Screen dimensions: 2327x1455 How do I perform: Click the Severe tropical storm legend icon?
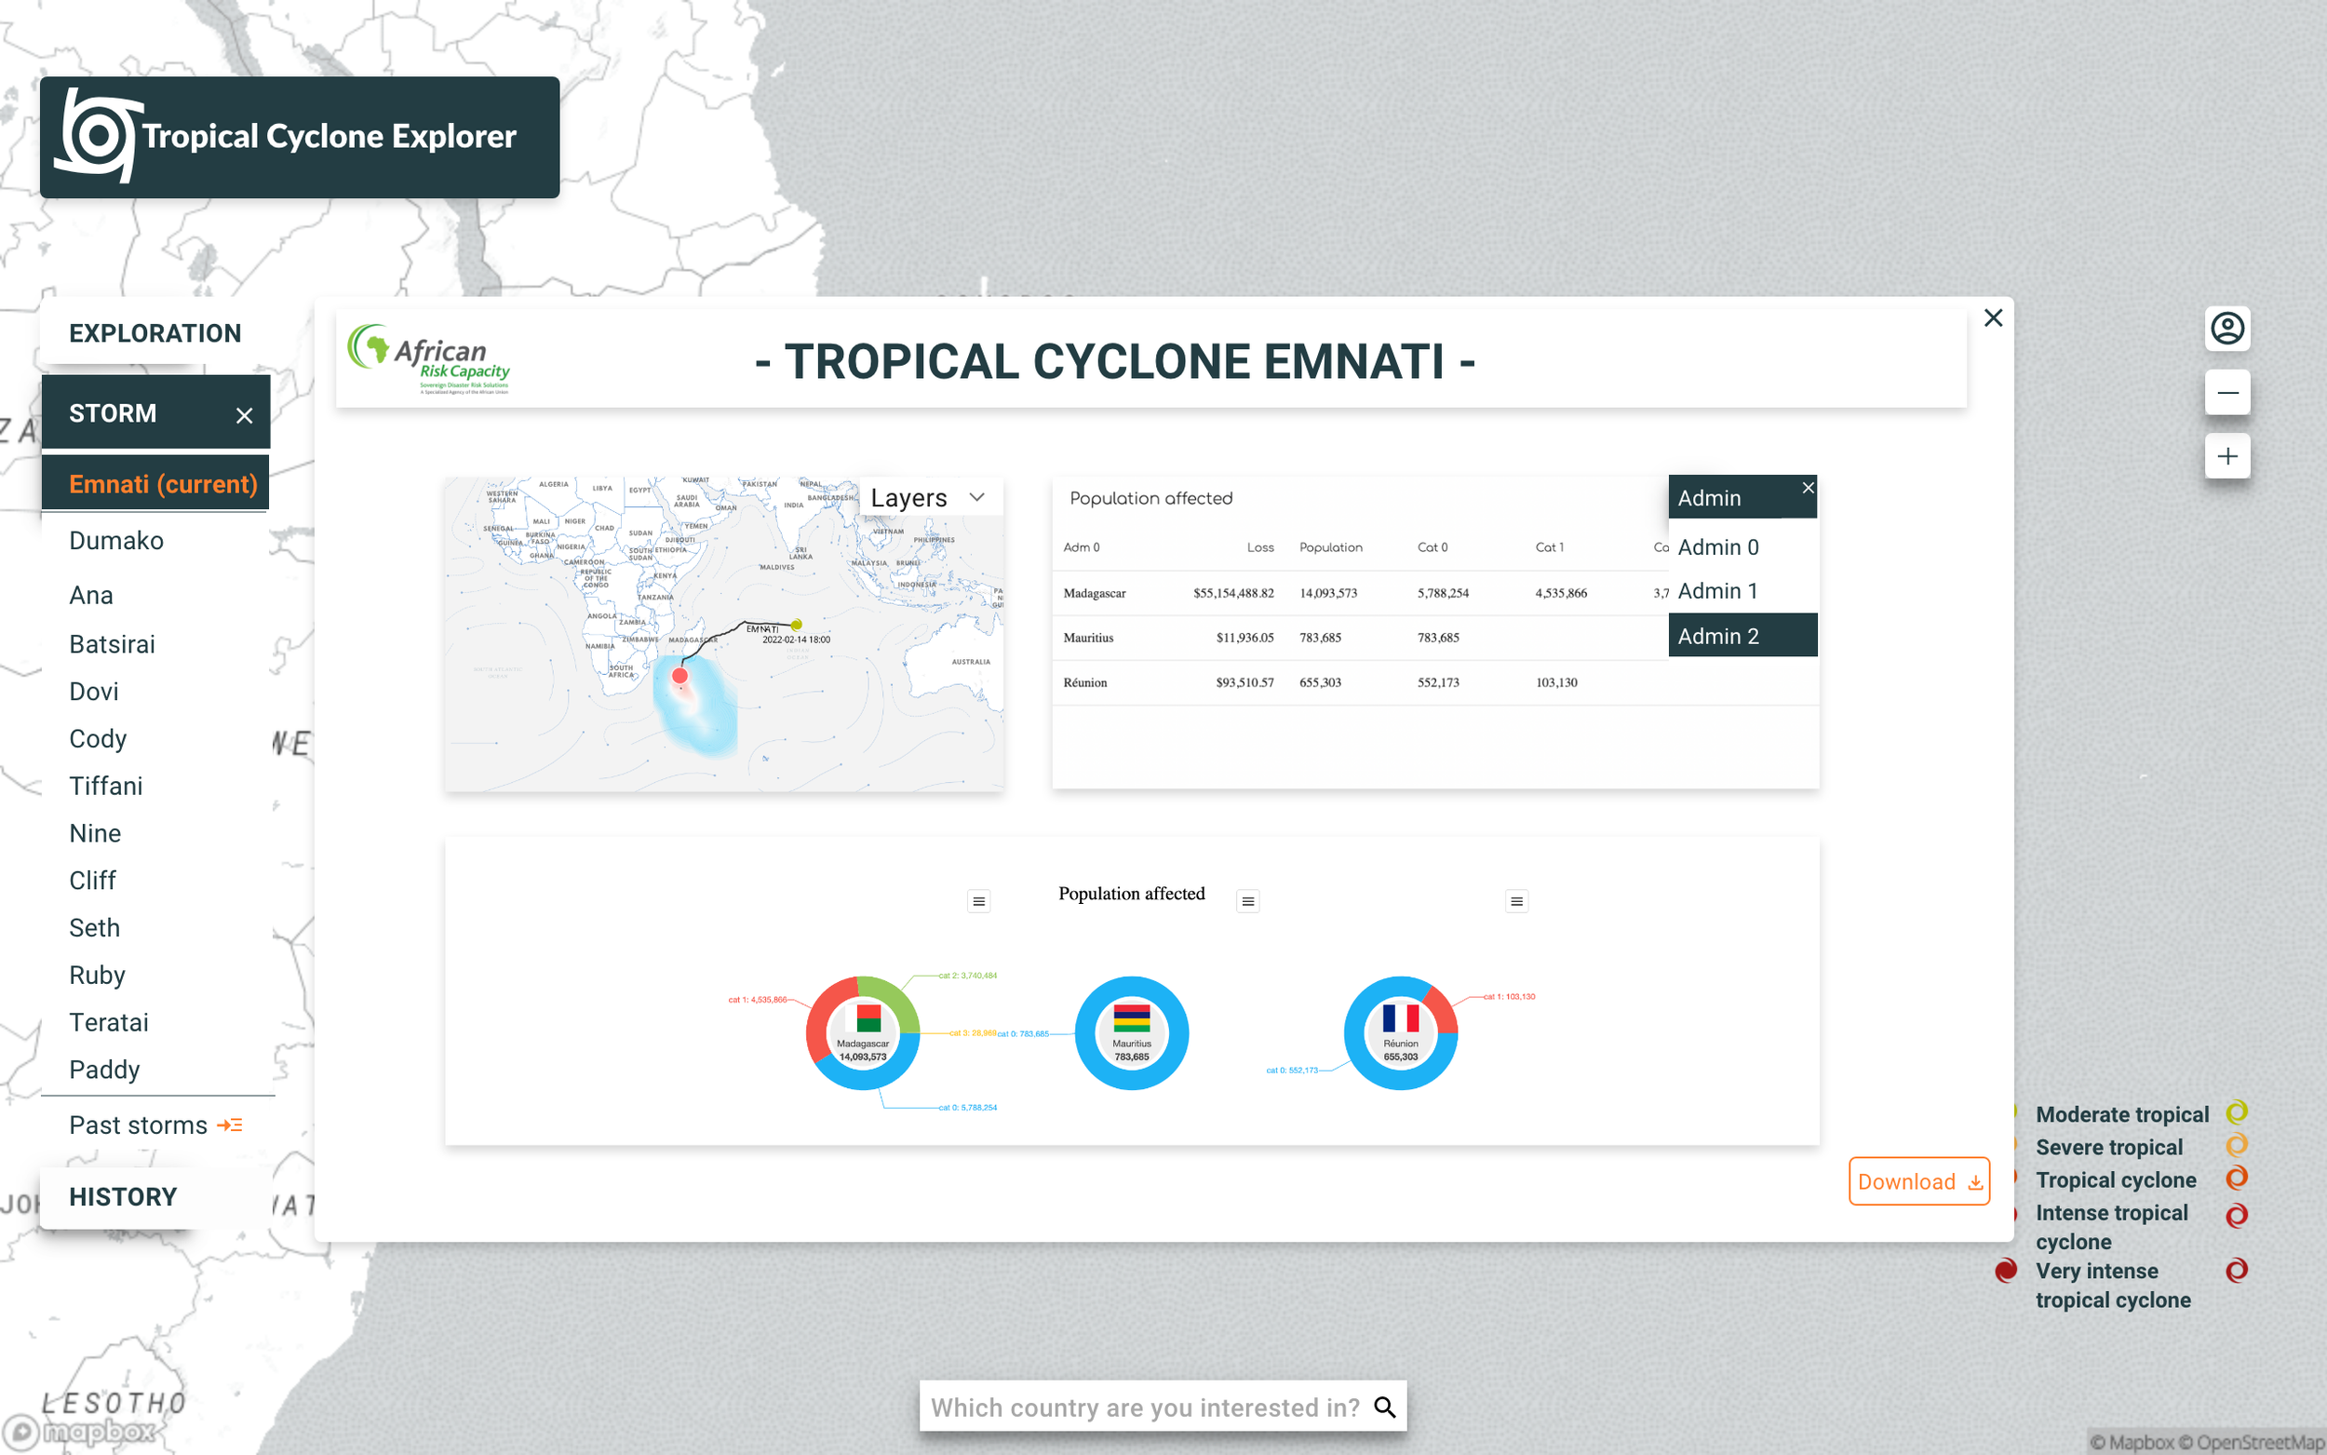point(2237,1145)
